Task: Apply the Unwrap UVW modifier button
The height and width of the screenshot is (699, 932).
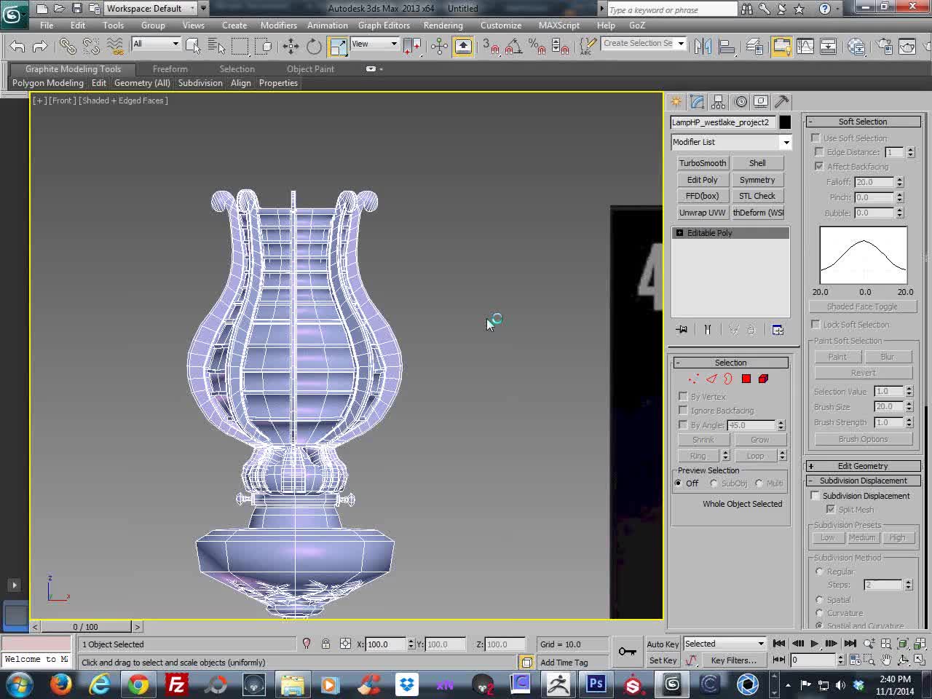Action: coord(703,213)
